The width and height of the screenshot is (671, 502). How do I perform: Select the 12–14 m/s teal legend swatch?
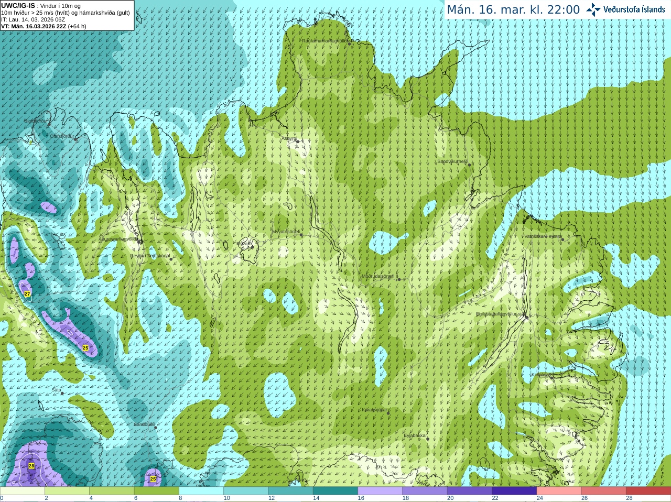point(291,491)
